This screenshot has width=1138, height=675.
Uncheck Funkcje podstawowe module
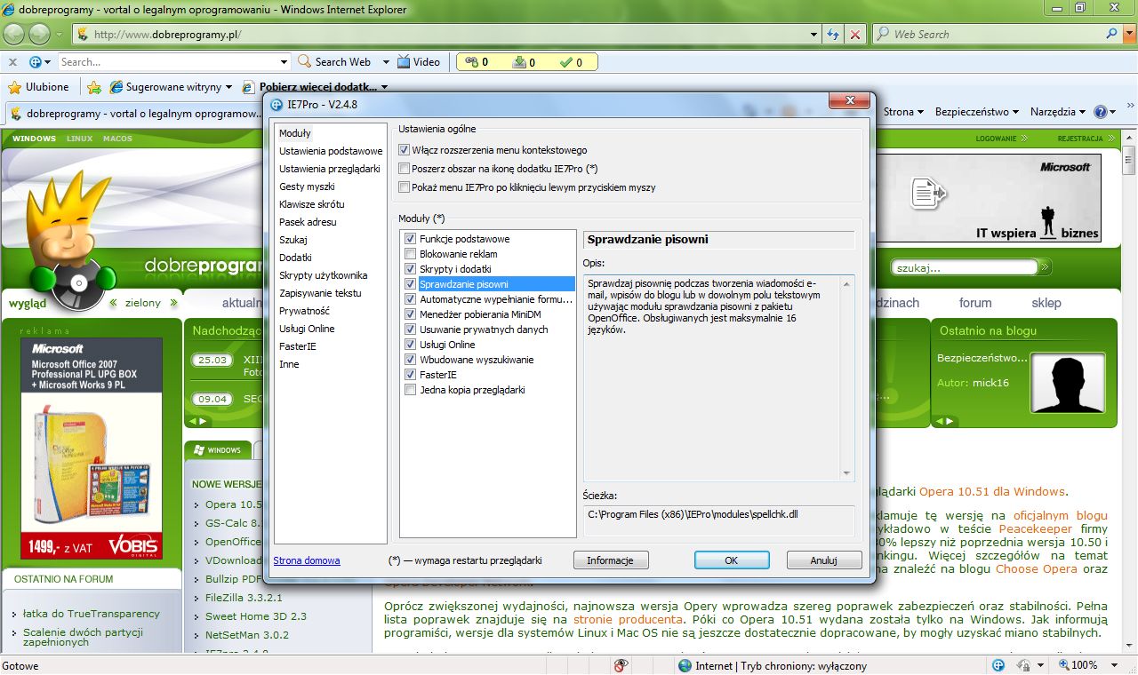[x=410, y=239]
